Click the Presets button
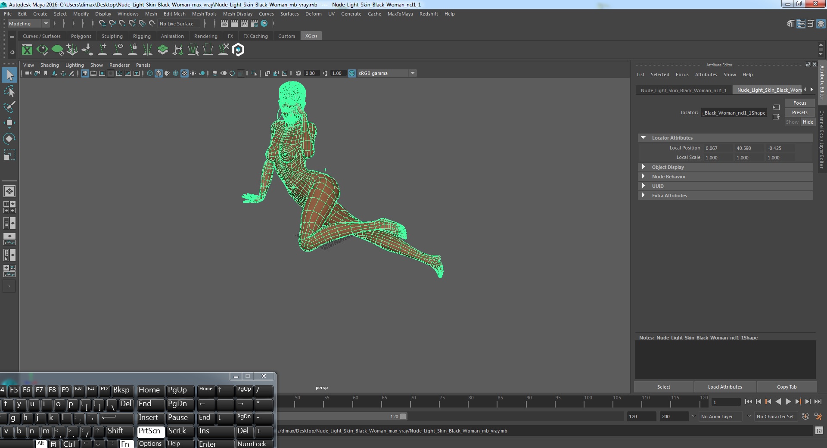Image resolution: width=827 pixels, height=448 pixels. [x=799, y=112]
